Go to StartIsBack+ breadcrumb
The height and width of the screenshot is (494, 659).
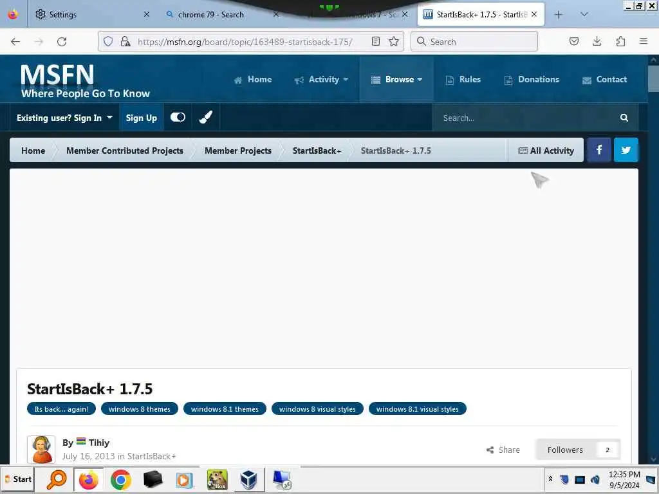(317, 151)
